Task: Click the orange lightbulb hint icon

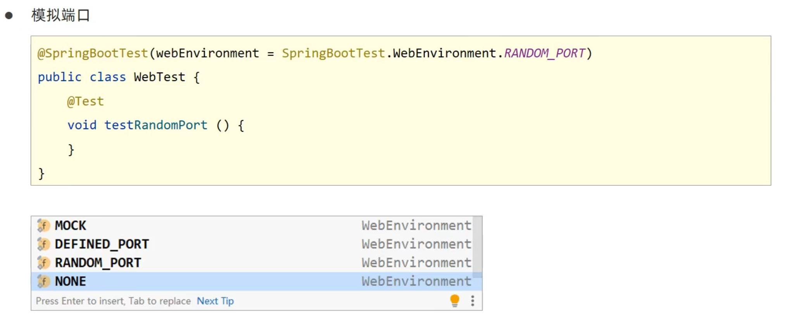Action: click(455, 301)
